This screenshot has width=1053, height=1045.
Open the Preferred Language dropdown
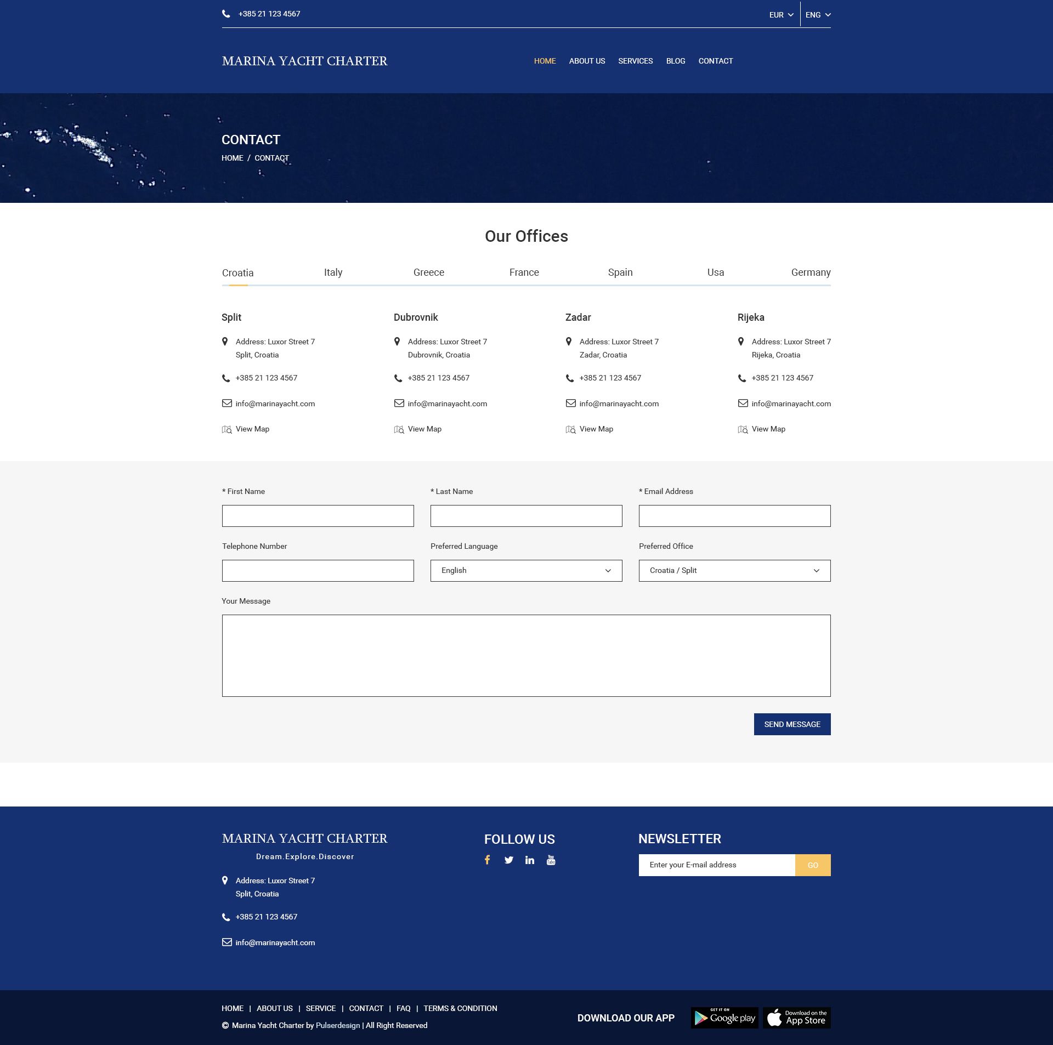[526, 571]
